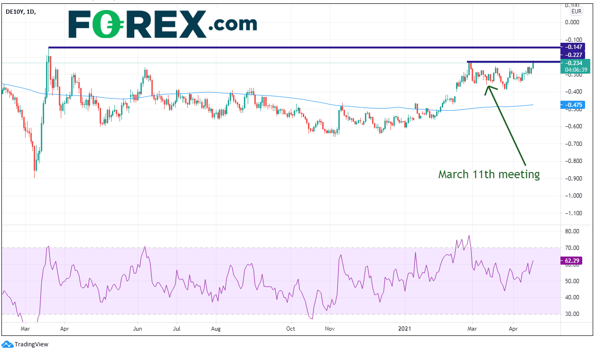Viewport: 596px width, 353px height.
Task: Select the 'March 11th meeting' text annotation
Action: [x=489, y=174]
